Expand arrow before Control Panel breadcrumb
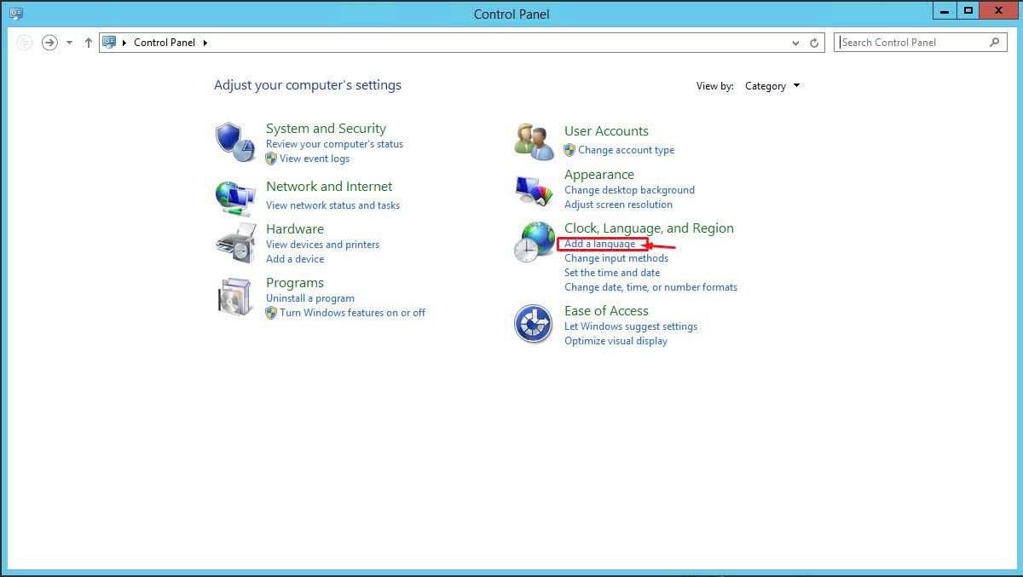The width and height of the screenshot is (1023, 577). pyautogui.click(x=125, y=43)
